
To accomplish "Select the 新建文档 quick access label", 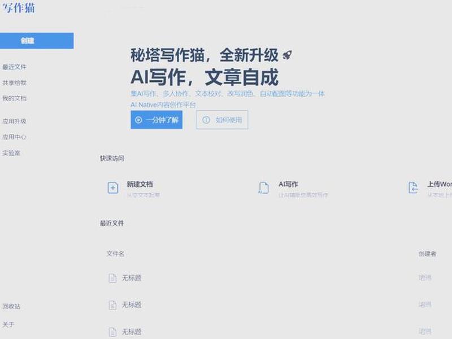I will pyautogui.click(x=140, y=184).
